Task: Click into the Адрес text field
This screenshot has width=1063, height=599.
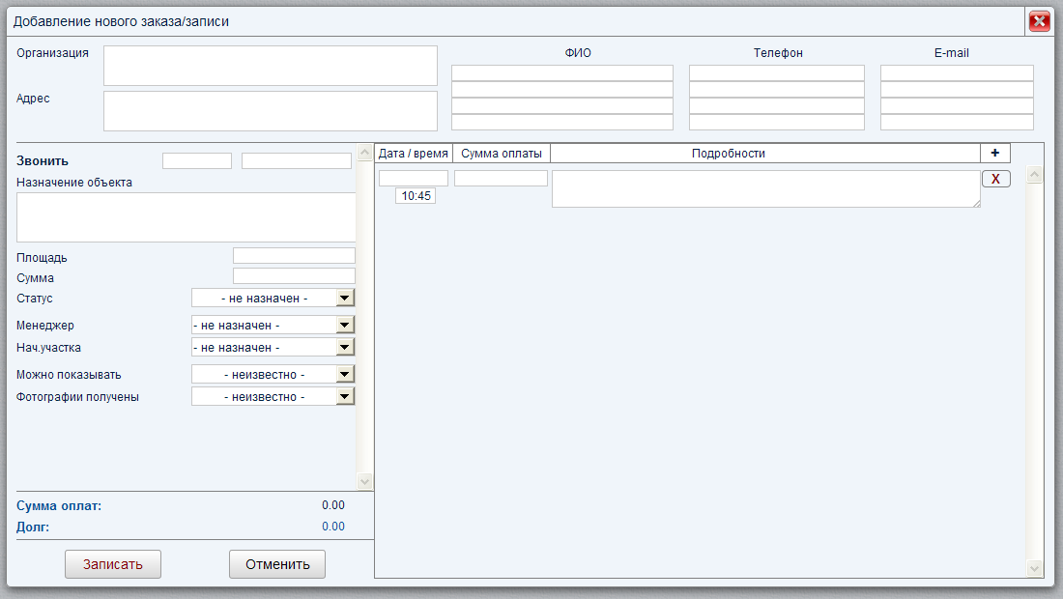Action: (271, 111)
